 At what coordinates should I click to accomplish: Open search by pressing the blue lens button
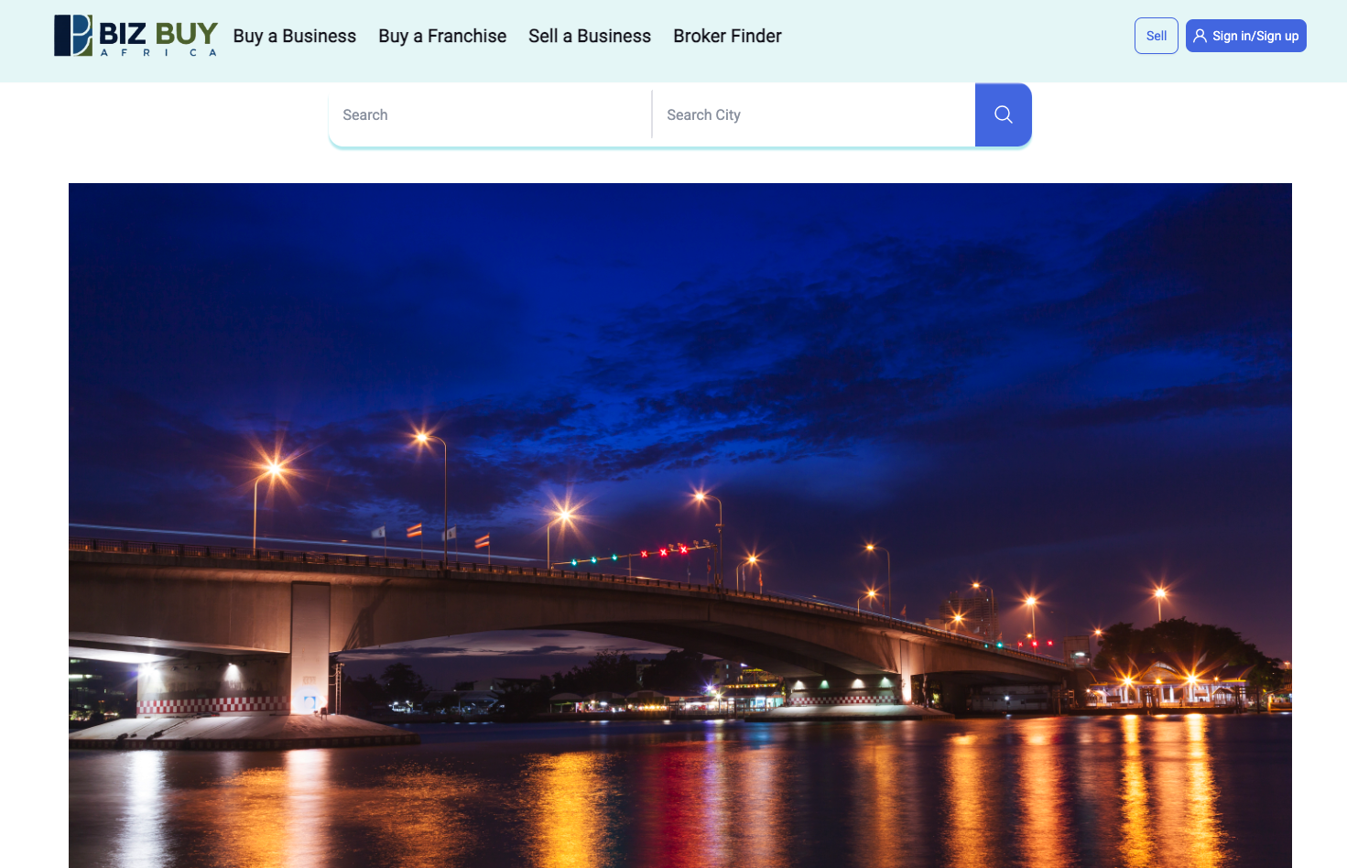pyautogui.click(x=1003, y=114)
